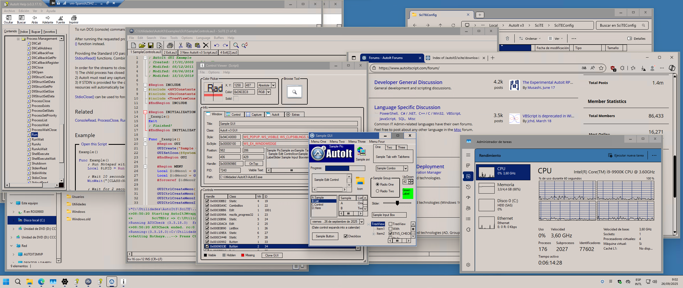The width and height of the screenshot is (683, 288).
Task: Open the date picker dropdown in Sample GUI
Action: 362,222
